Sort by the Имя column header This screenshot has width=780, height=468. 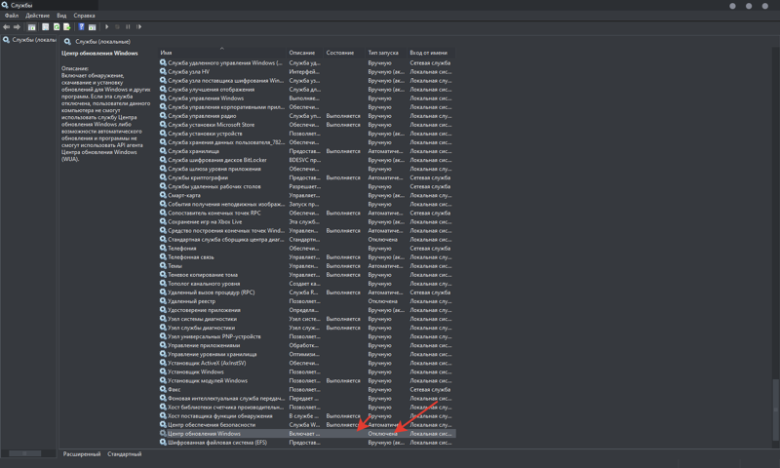[x=222, y=53]
